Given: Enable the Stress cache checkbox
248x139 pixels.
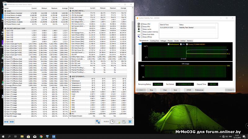Looking at the screenshot, I should [x=141, y=29].
